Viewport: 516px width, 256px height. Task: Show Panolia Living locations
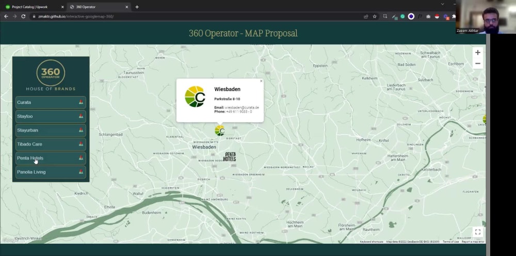click(x=51, y=172)
